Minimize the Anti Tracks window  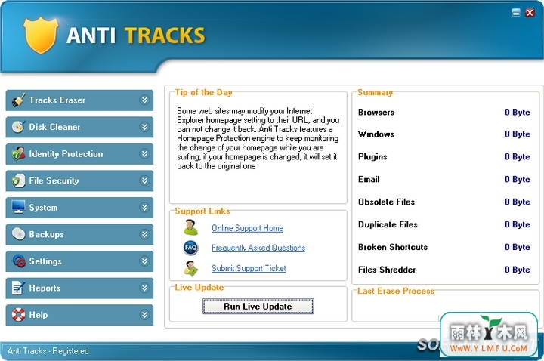[x=516, y=13]
